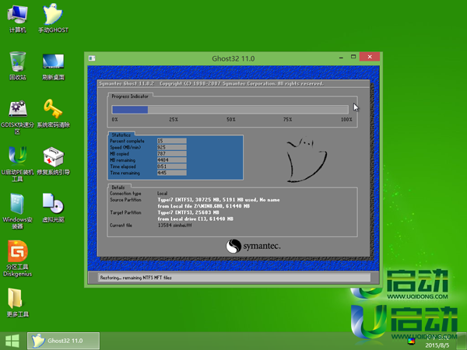Click the MB copied value field
The image size is (467, 350).
click(x=172, y=154)
